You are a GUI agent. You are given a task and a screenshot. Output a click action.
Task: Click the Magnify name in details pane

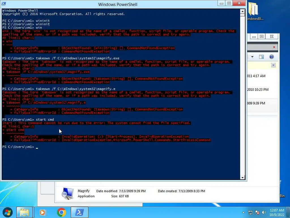tap(84, 191)
